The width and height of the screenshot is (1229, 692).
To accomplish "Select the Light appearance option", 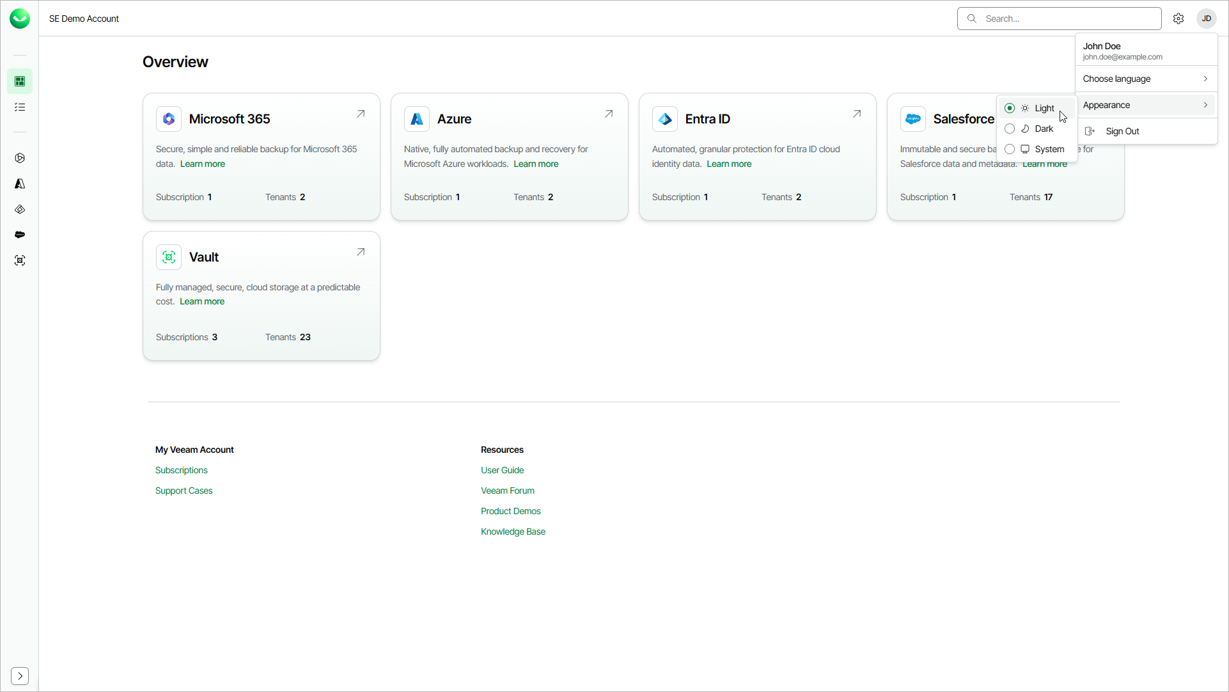I will pos(1036,108).
